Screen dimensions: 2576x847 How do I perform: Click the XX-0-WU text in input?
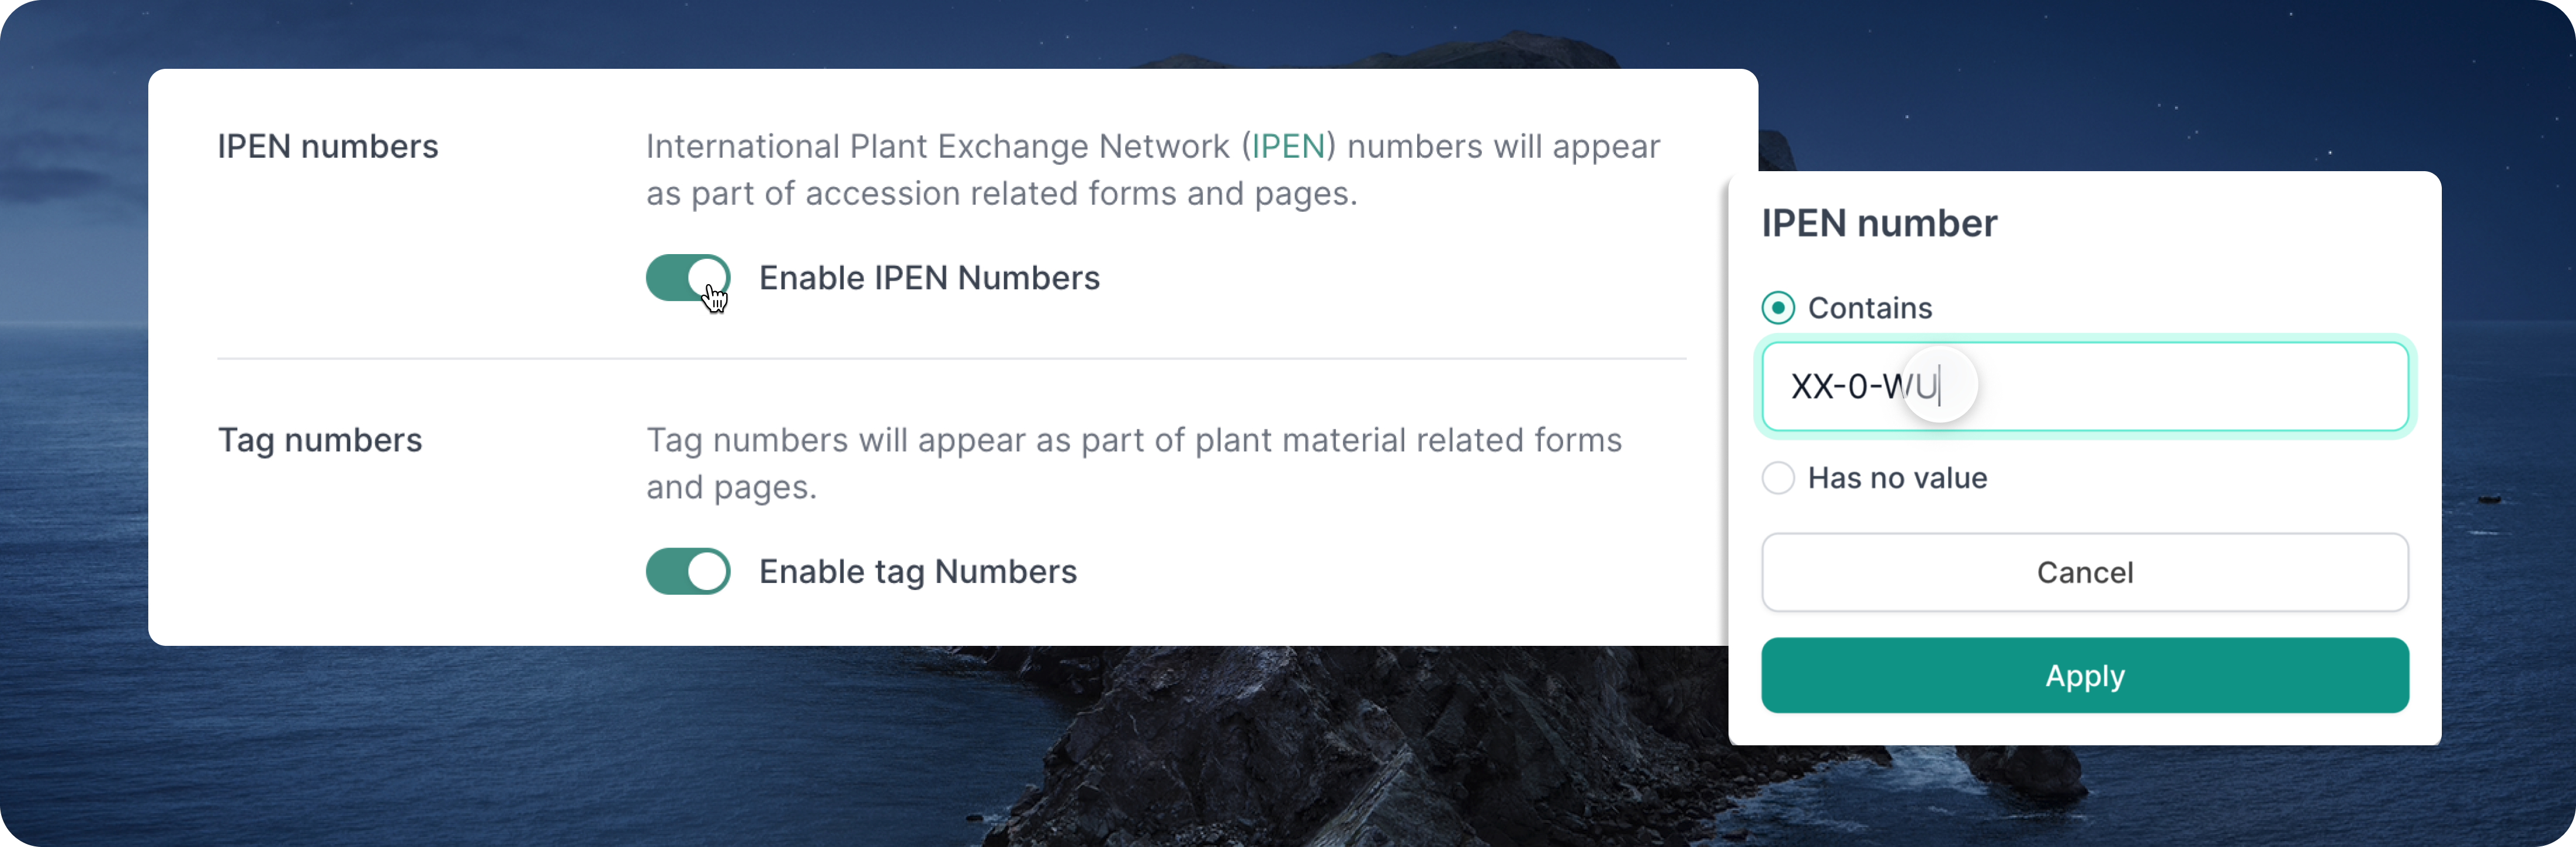1864,386
